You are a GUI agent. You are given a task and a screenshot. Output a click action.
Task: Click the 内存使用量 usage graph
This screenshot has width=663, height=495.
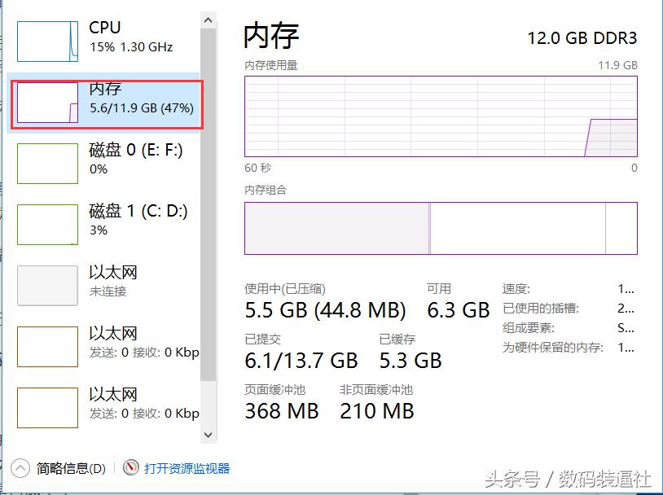point(441,116)
